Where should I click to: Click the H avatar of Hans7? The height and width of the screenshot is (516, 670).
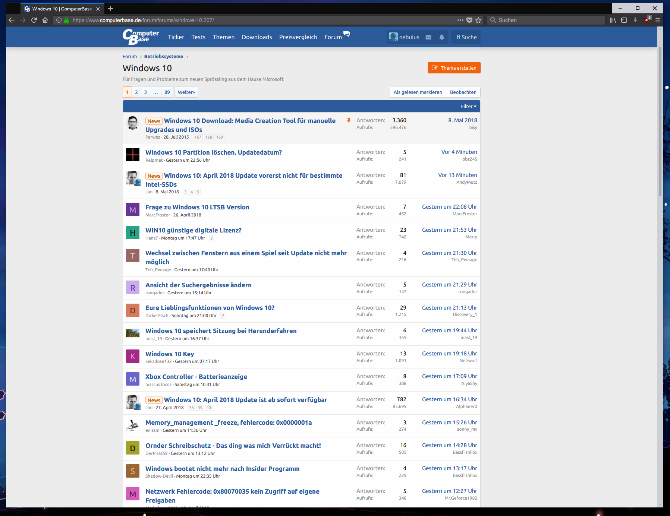point(133,233)
